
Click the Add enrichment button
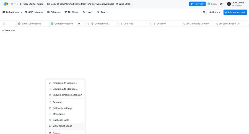click(235, 12)
